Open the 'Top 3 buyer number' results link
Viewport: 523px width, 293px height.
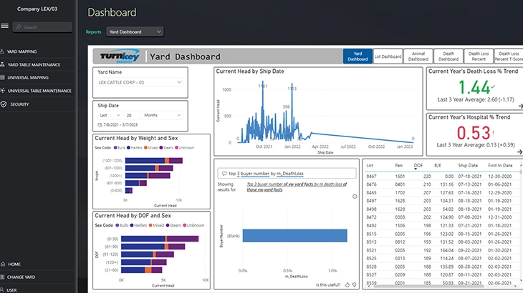(x=297, y=187)
